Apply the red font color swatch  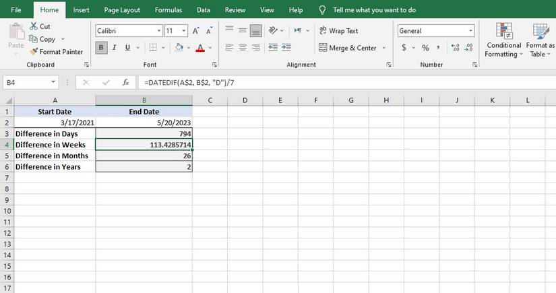[x=199, y=48]
